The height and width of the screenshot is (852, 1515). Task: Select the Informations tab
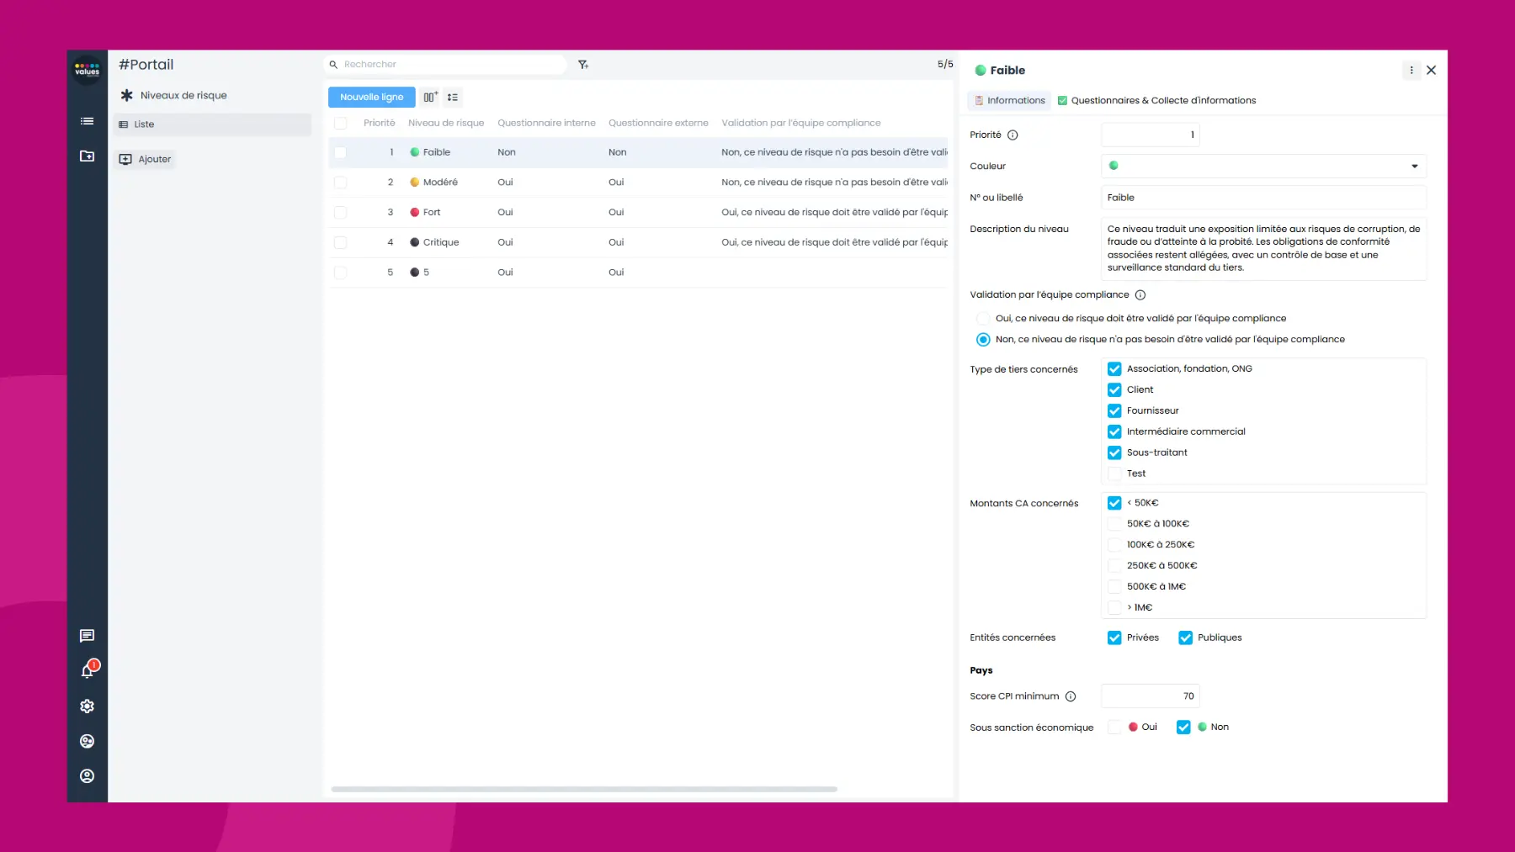[1009, 100]
